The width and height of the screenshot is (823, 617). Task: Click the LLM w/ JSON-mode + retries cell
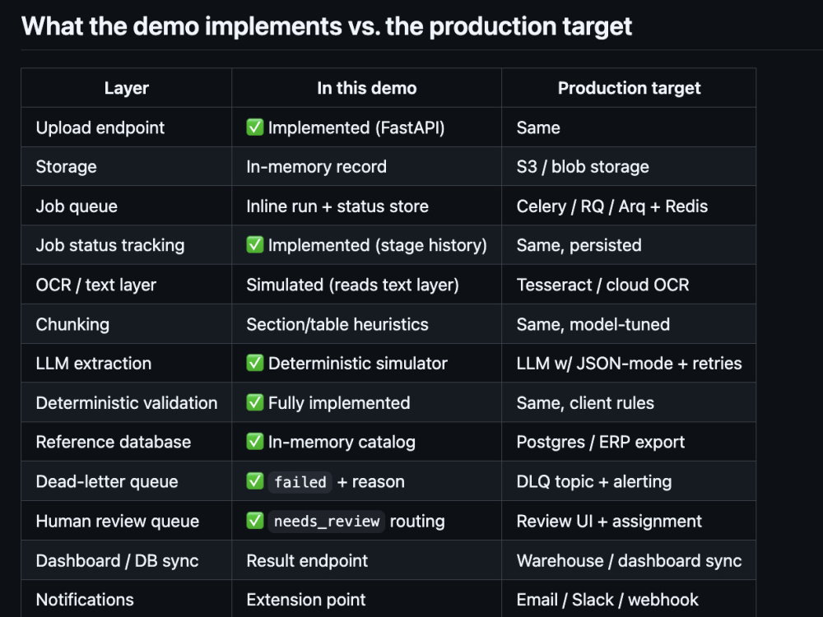(629, 363)
